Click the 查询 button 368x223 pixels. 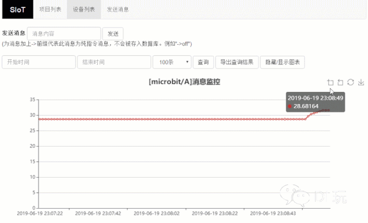pyautogui.click(x=203, y=62)
